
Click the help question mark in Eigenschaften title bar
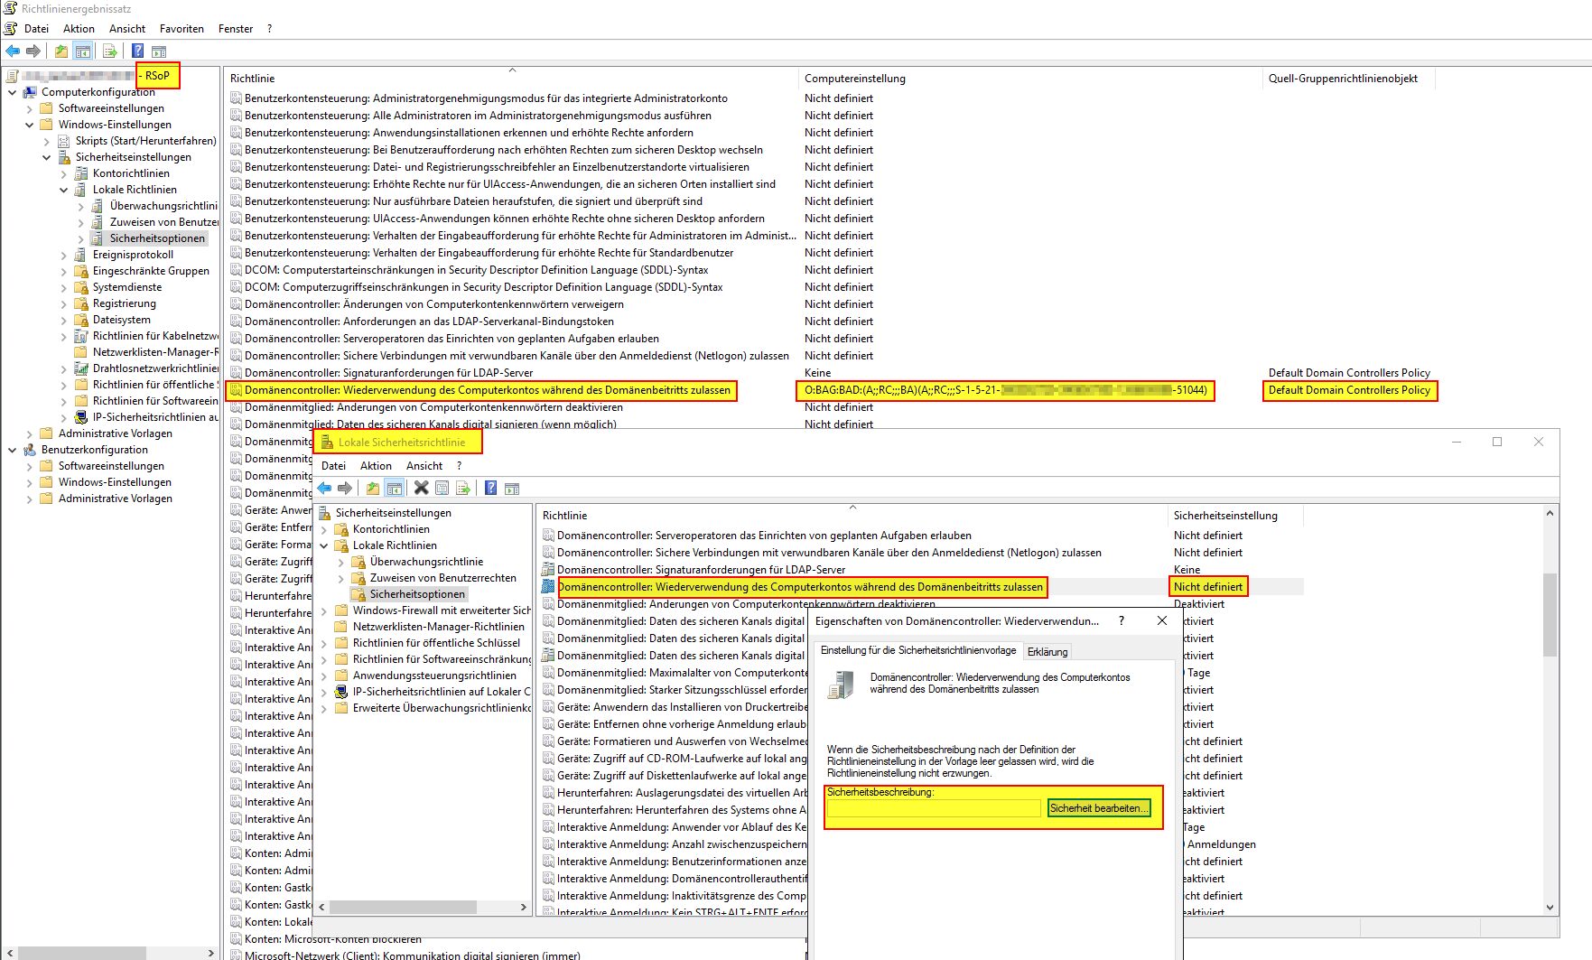[1122, 620]
